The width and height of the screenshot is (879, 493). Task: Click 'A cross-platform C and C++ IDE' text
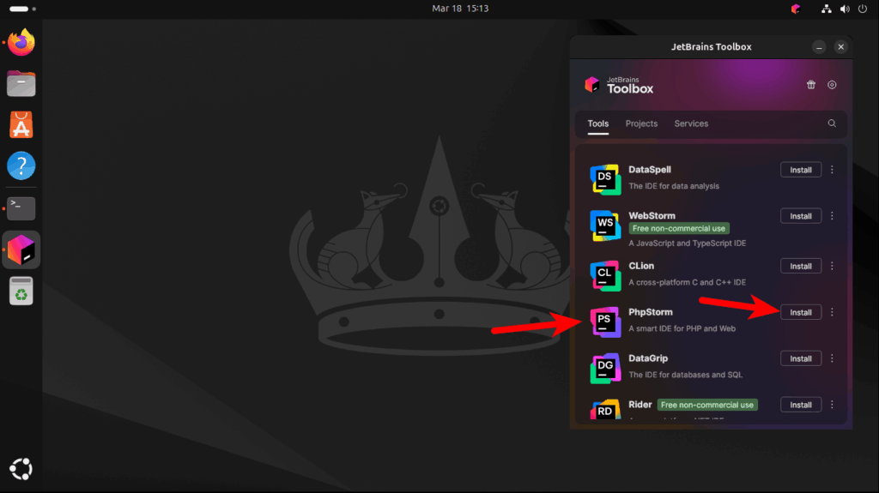pos(688,282)
